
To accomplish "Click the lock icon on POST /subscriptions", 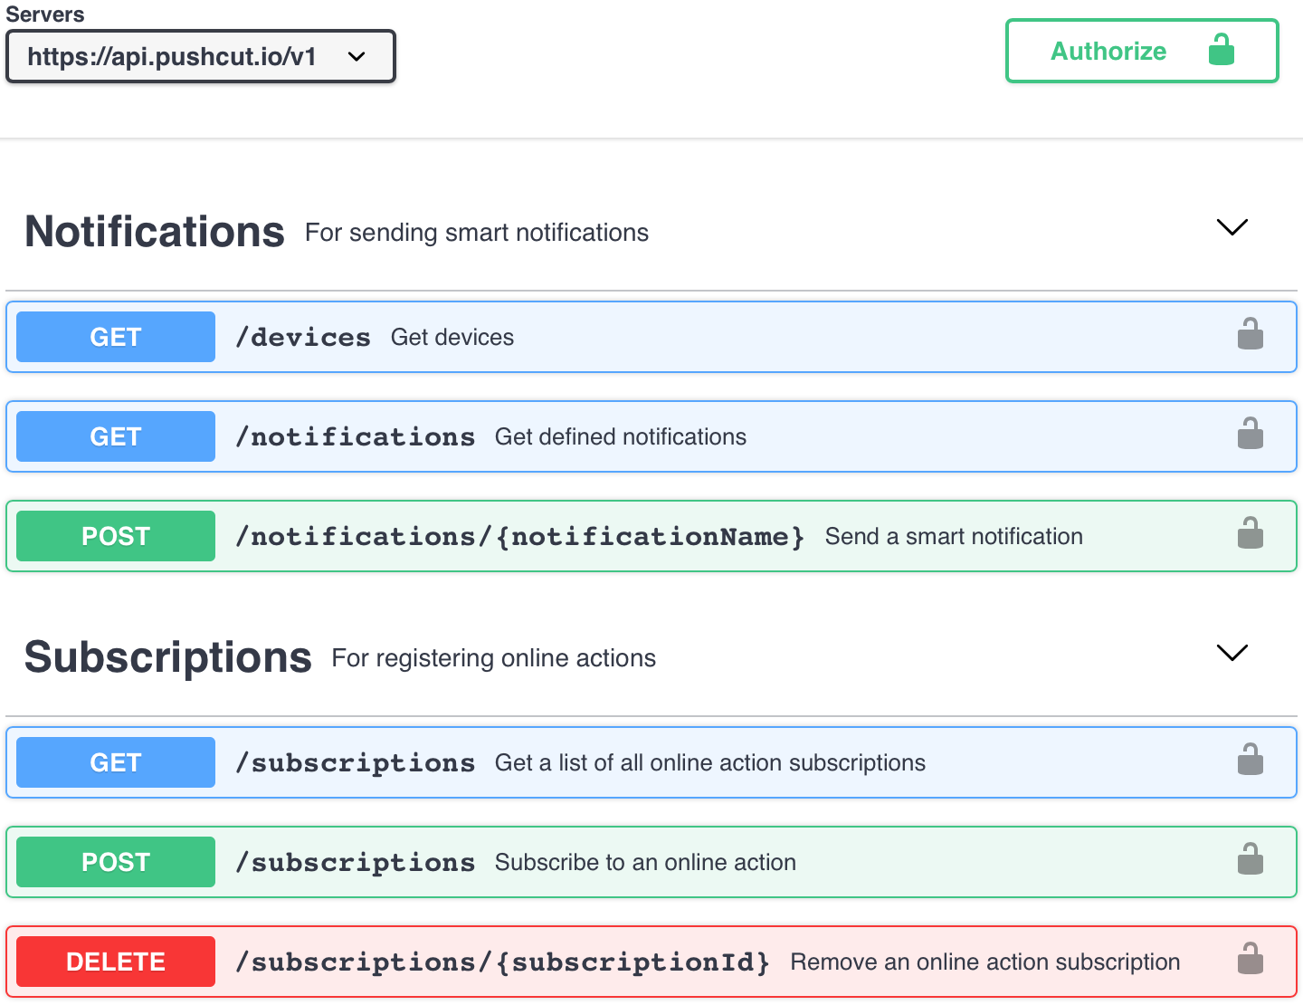I will point(1251,859).
